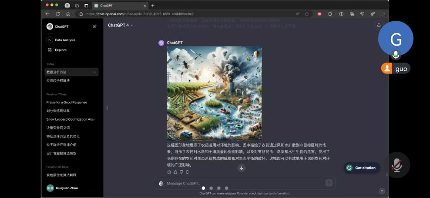Viewport: 430px width, 198px height.
Task: Open options menu for 数据分析方法 chat
Action: 94,72
